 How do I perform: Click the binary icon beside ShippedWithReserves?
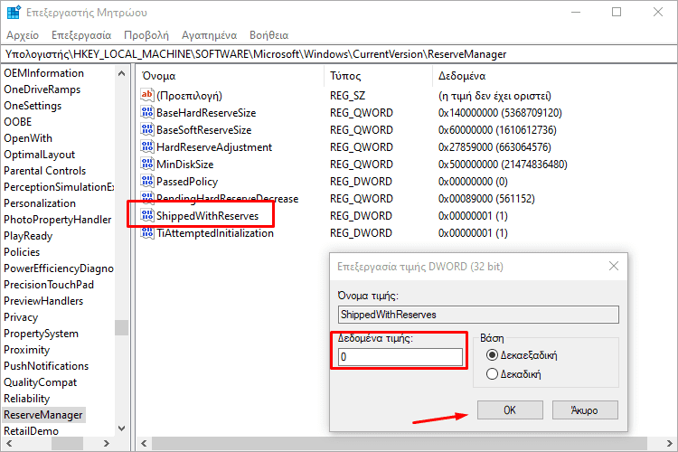point(147,215)
